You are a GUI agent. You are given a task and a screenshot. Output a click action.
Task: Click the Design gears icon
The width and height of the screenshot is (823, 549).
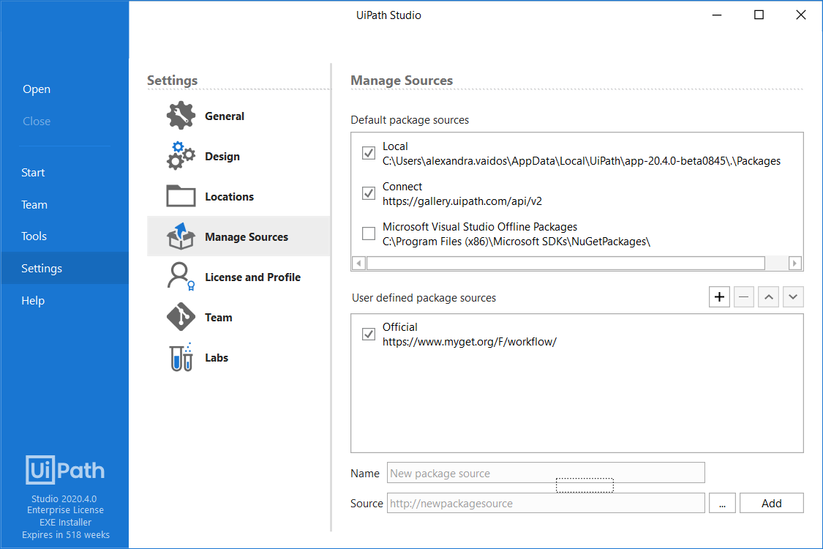coord(181,155)
